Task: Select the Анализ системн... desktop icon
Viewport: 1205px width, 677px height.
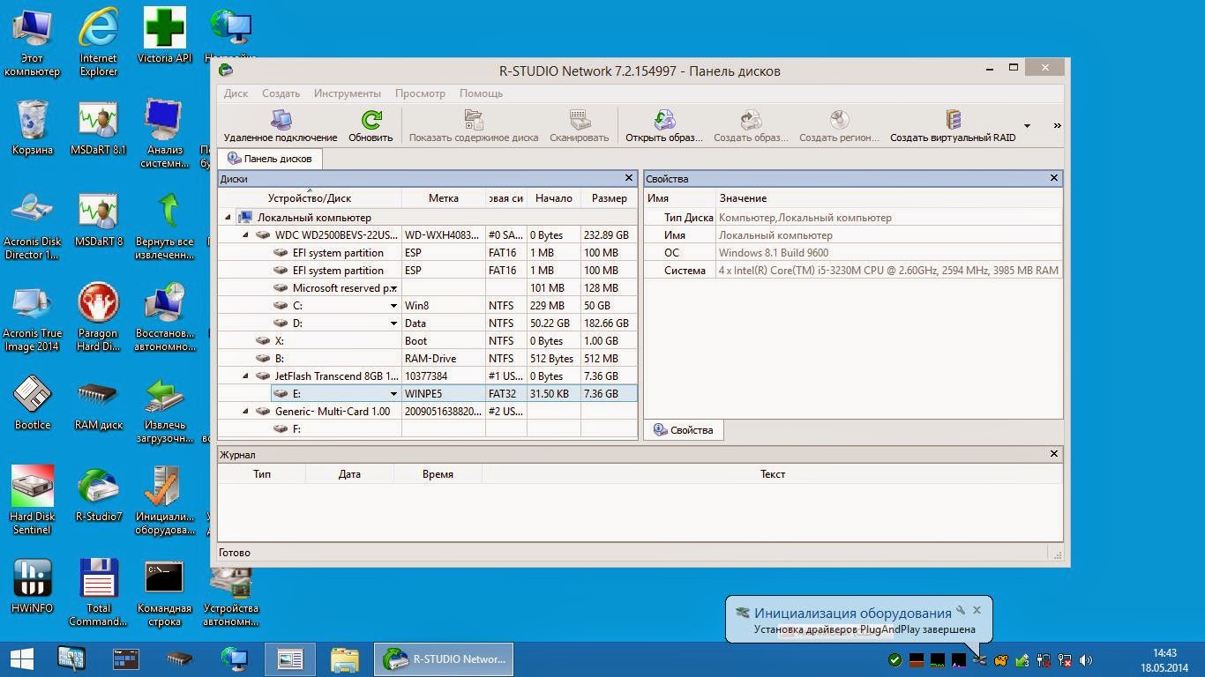Action: (165, 134)
